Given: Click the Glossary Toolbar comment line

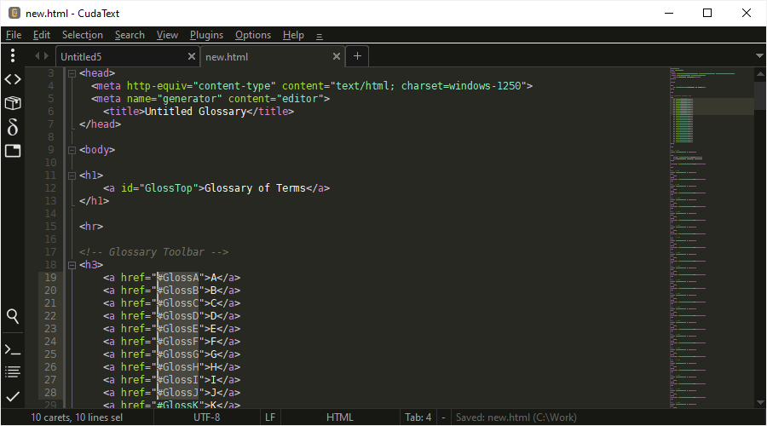Looking at the screenshot, I should [x=153, y=252].
